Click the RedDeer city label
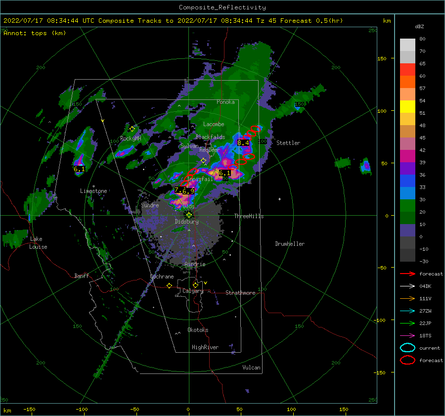This screenshot has width=445, height=416. tap(210, 150)
